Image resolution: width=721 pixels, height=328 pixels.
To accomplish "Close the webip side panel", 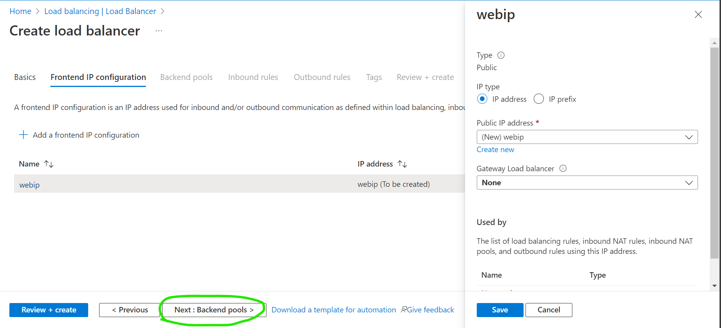I will click(698, 14).
